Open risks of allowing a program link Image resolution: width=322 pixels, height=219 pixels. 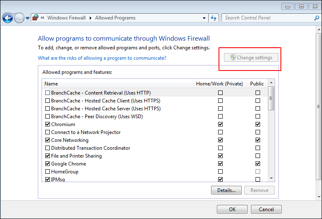[102, 58]
